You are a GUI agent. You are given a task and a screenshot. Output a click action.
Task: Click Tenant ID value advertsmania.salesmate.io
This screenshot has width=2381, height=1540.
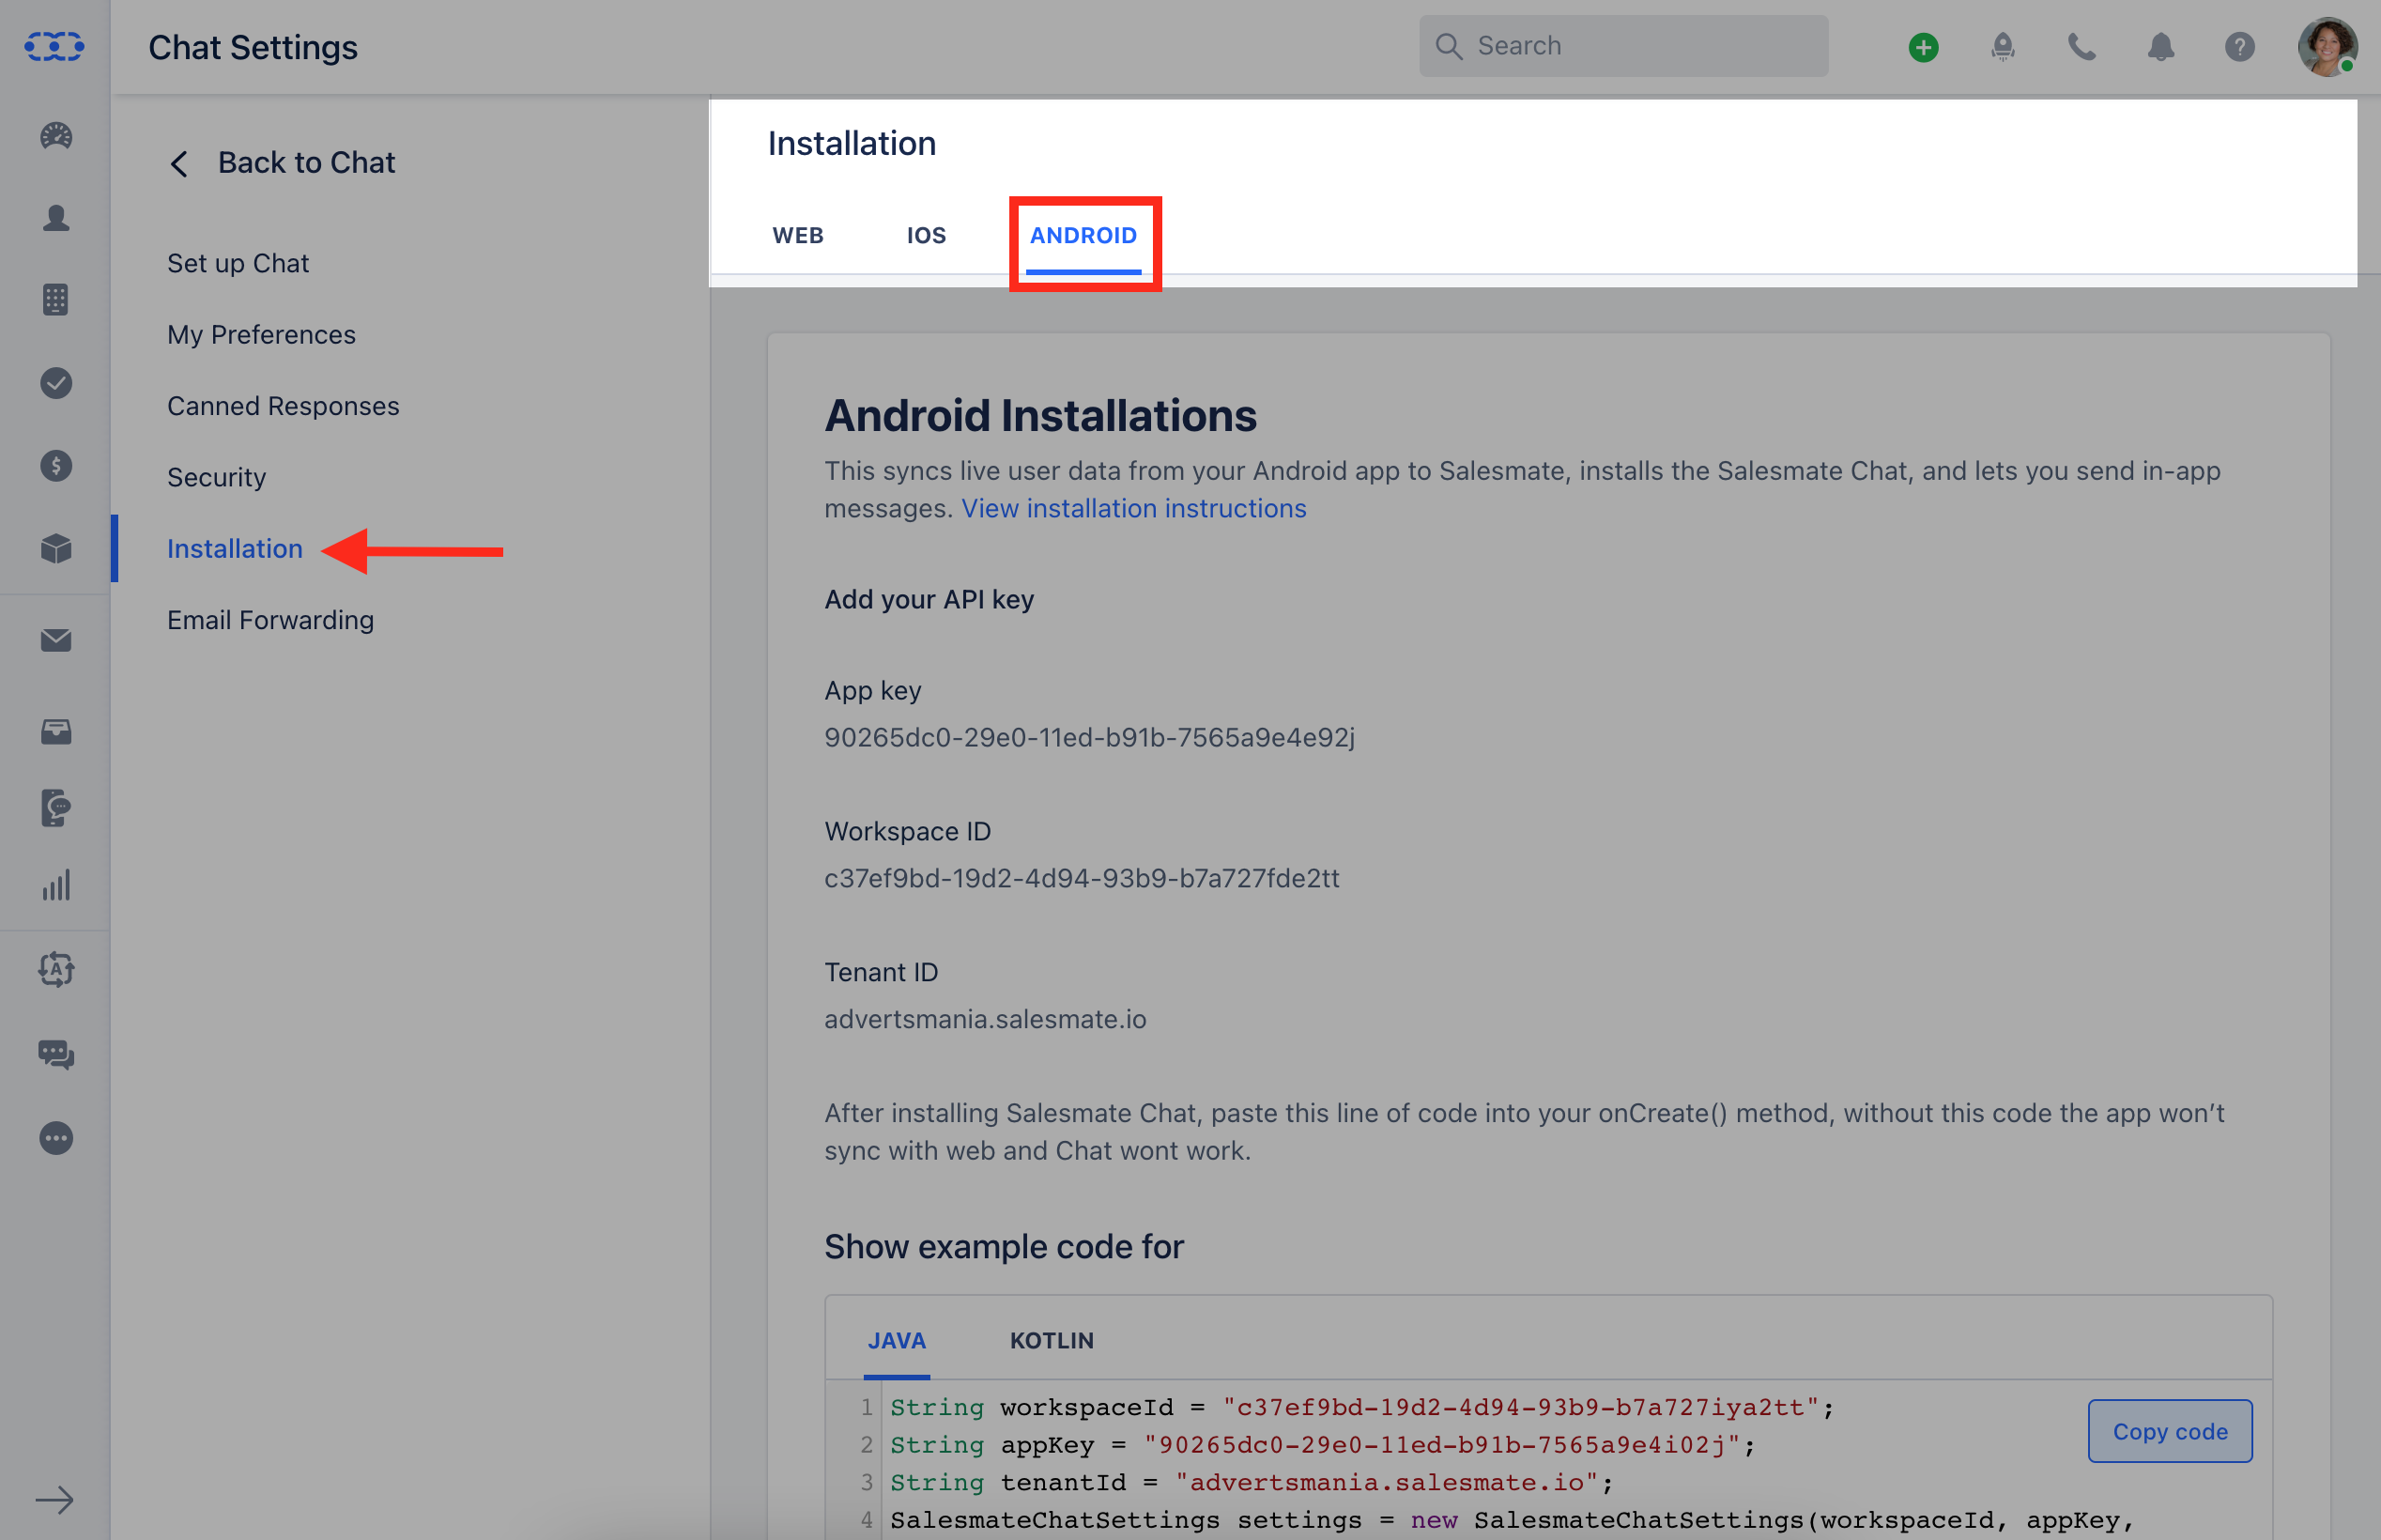coord(985,1019)
